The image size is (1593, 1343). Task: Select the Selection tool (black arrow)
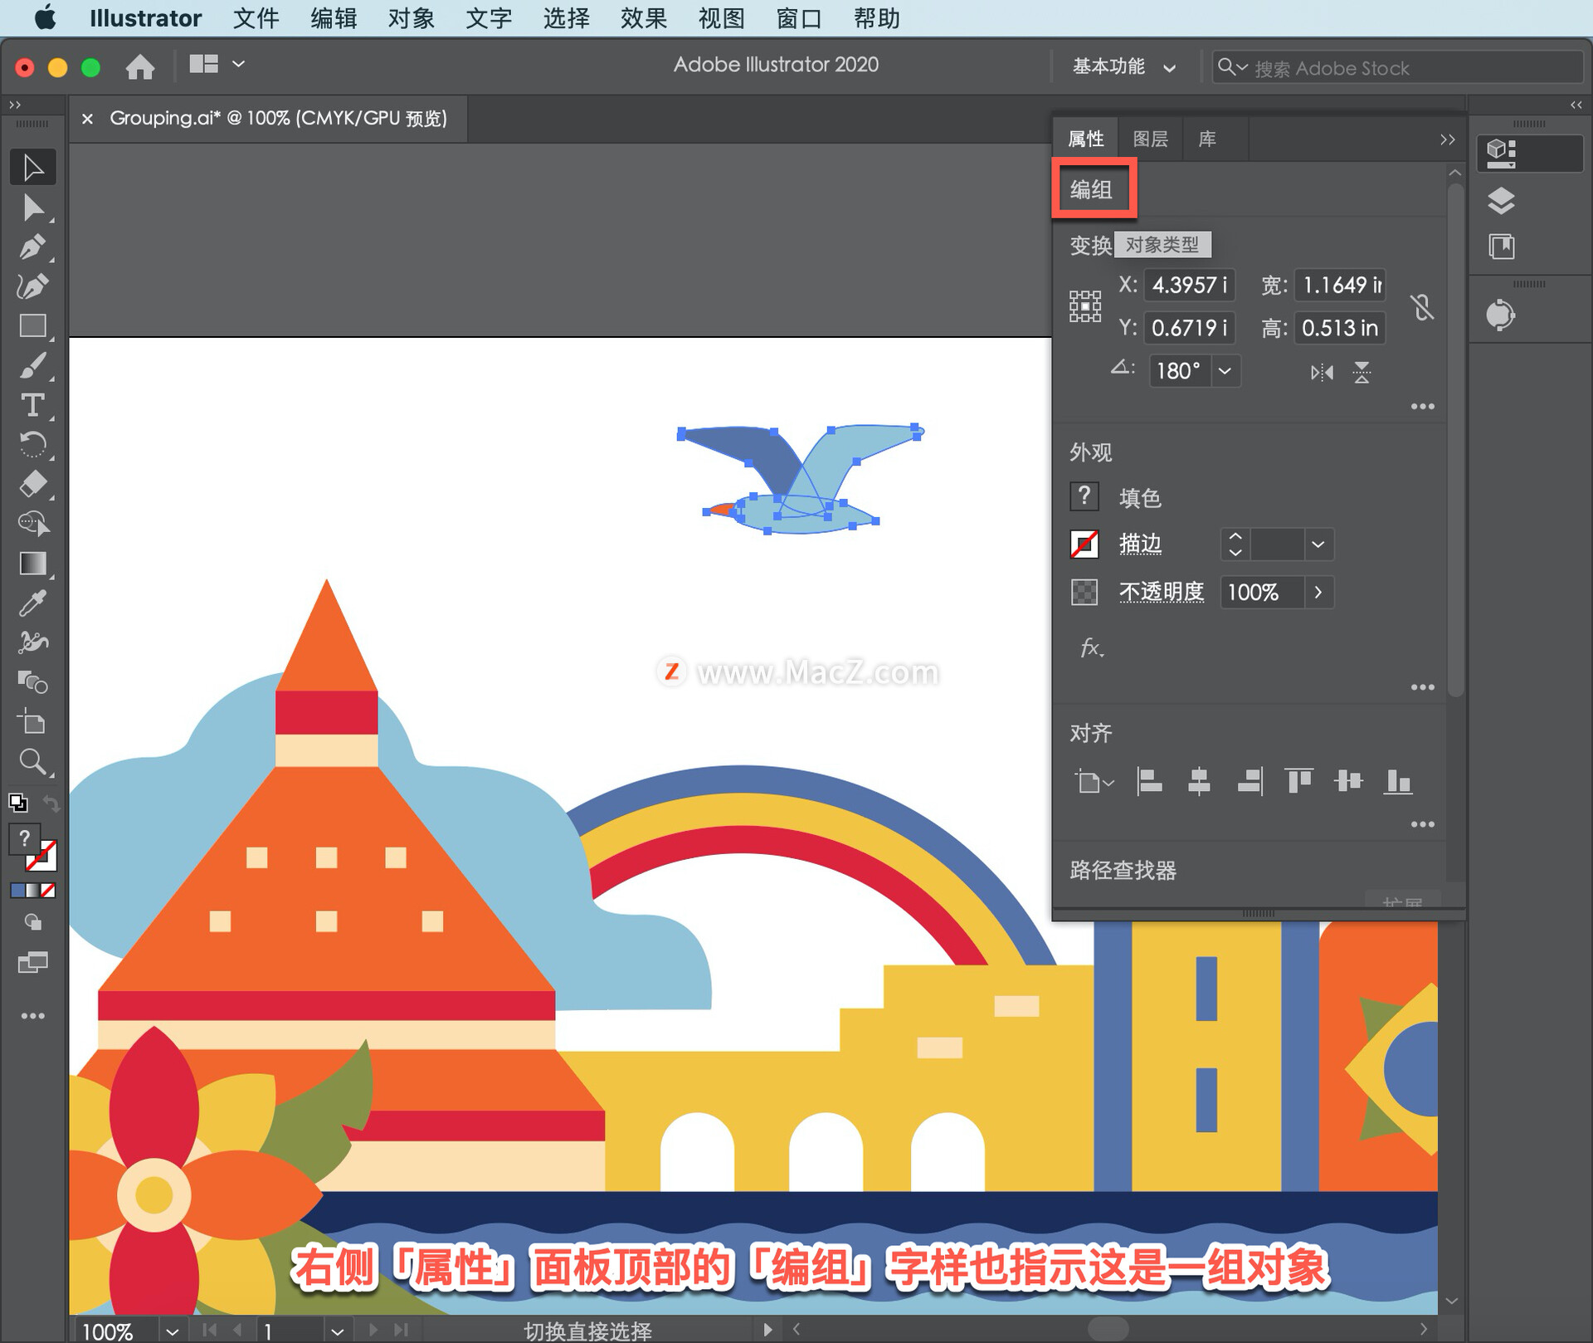tap(33, 167)
